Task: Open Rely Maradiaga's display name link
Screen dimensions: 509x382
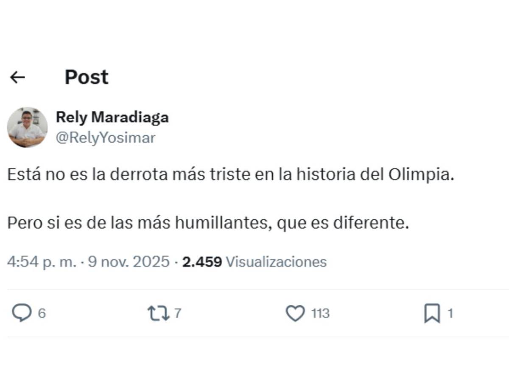Action: [x=113, y=118]
